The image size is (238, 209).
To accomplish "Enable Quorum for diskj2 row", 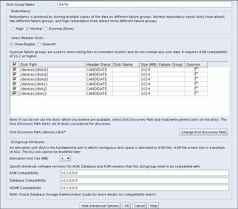I will click(196, 89).
